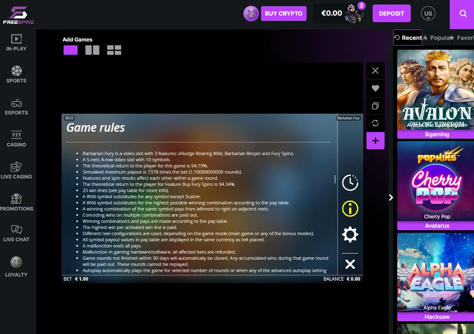Click the purple crypto coin icon
This screenshot has width=474, height=334.
251,14
